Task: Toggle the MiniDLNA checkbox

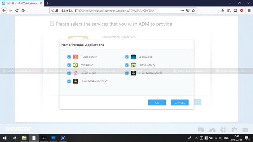Action: tap(69, 65)
